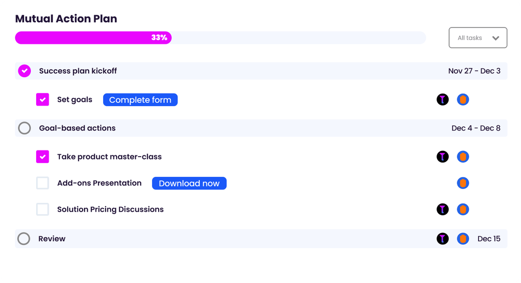Click the chevron on the tasks filter

[495, 38]
